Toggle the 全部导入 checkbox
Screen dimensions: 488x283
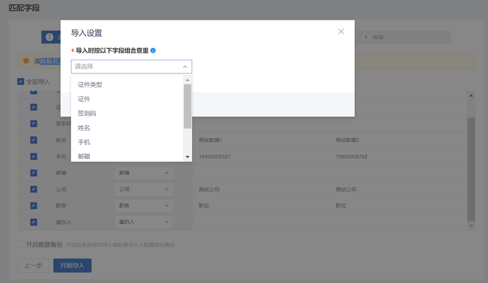[21, 82]
